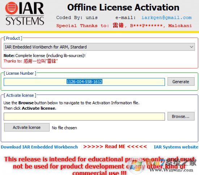Click the '[ Product ]' group label
Screen dimensions: 199x175
click(x=13, y=38)
